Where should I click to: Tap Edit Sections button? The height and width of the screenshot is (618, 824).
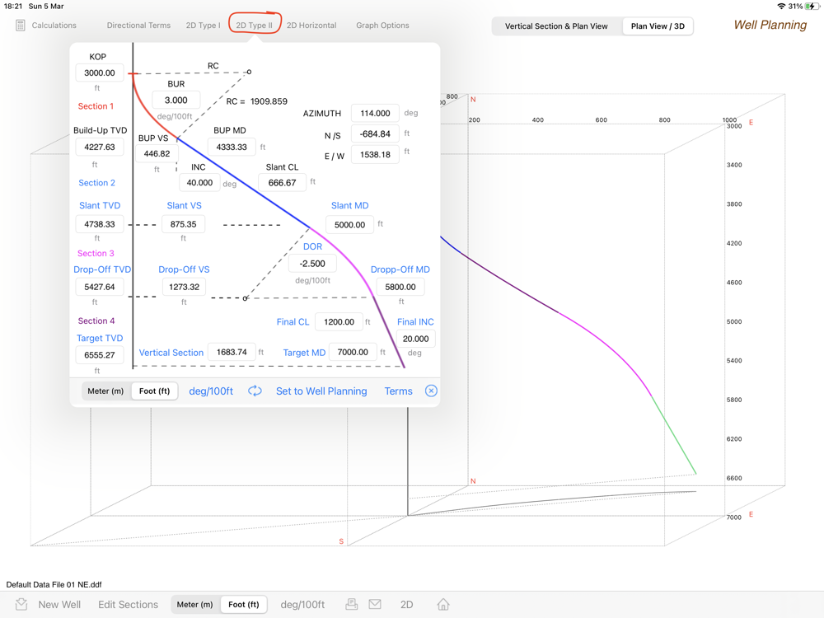pyautogui.click(x=129, y=604)
